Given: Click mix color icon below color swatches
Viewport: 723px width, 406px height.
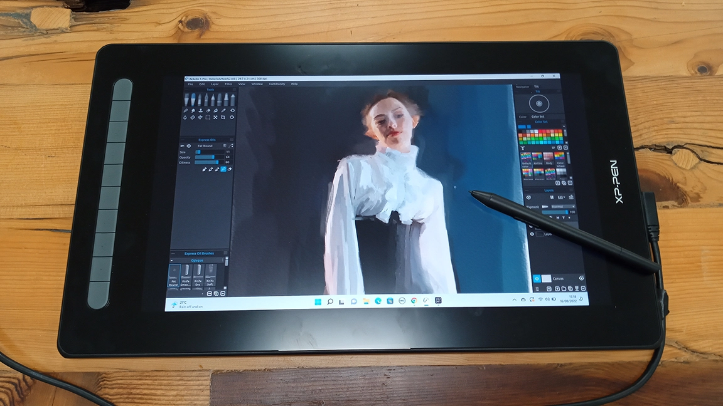Looking at the screenshot, I should coord(523,148).
